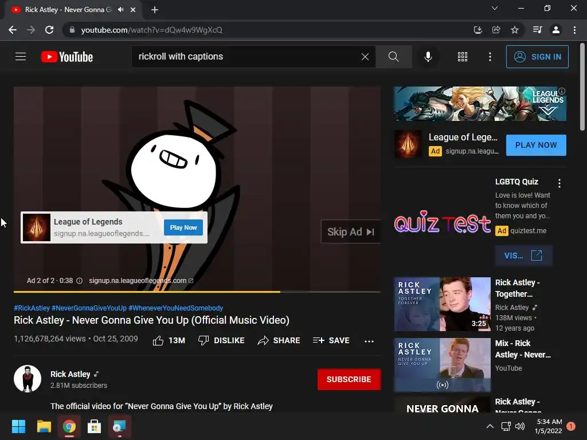
Task: Start voice search with the microphone
Action: point(428,57)
